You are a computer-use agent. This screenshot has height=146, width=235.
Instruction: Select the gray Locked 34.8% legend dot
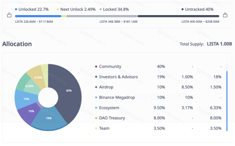(x=101, y=9)
